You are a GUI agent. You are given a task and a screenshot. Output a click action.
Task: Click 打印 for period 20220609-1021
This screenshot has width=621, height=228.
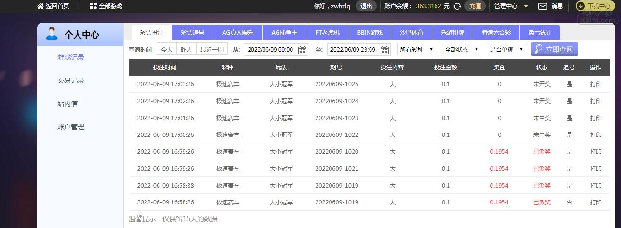pyautogui.click(x=596, y=168)
